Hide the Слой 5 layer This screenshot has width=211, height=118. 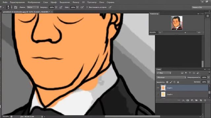click(158, 88)
